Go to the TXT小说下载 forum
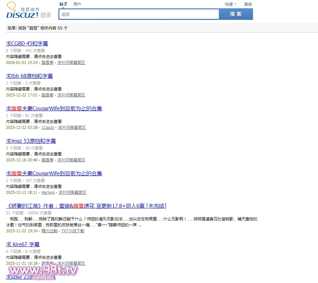 [x=73, y=231]
